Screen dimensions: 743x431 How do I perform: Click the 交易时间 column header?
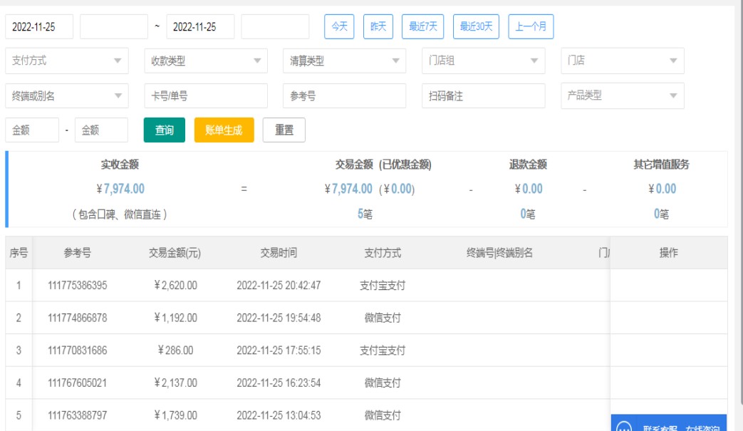tap(279, 253)
